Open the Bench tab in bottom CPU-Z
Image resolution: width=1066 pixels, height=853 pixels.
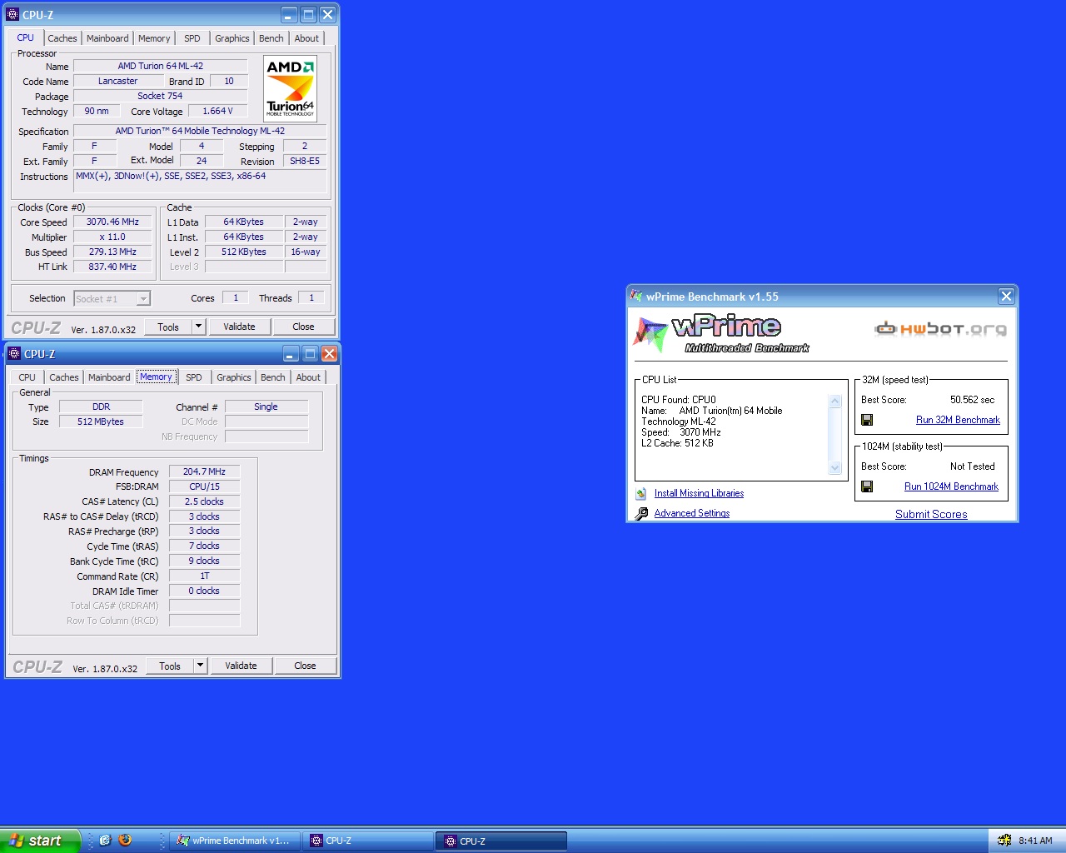point(272,377)
